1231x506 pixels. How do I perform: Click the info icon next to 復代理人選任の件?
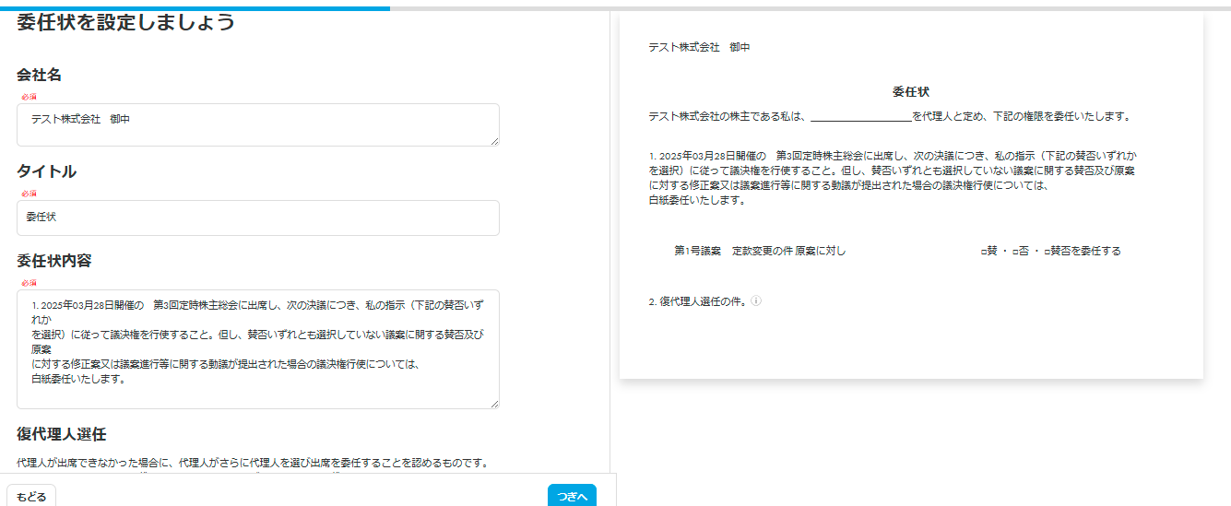coord(756,301)
